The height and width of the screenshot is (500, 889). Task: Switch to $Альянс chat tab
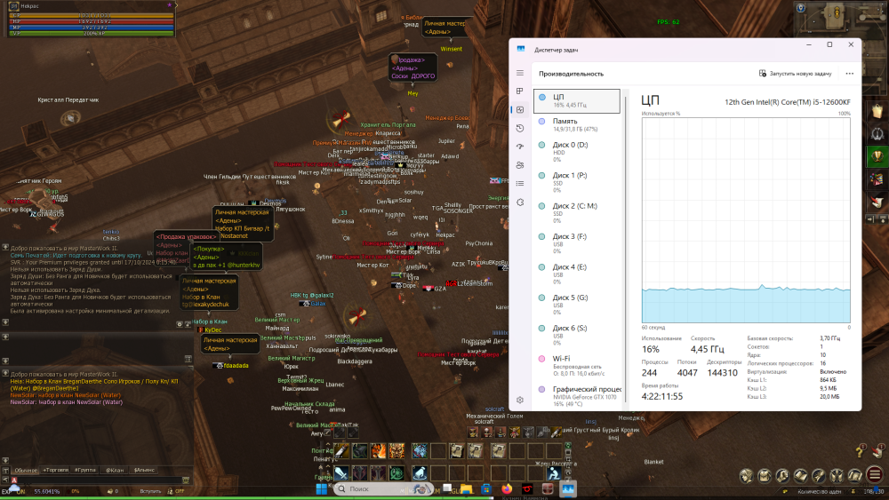[x=144, y=470]
